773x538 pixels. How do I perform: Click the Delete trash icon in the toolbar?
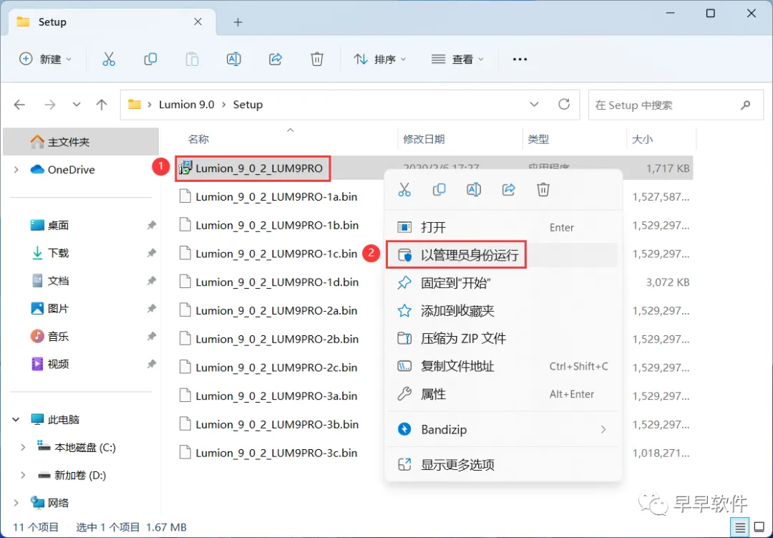point(317,59)
